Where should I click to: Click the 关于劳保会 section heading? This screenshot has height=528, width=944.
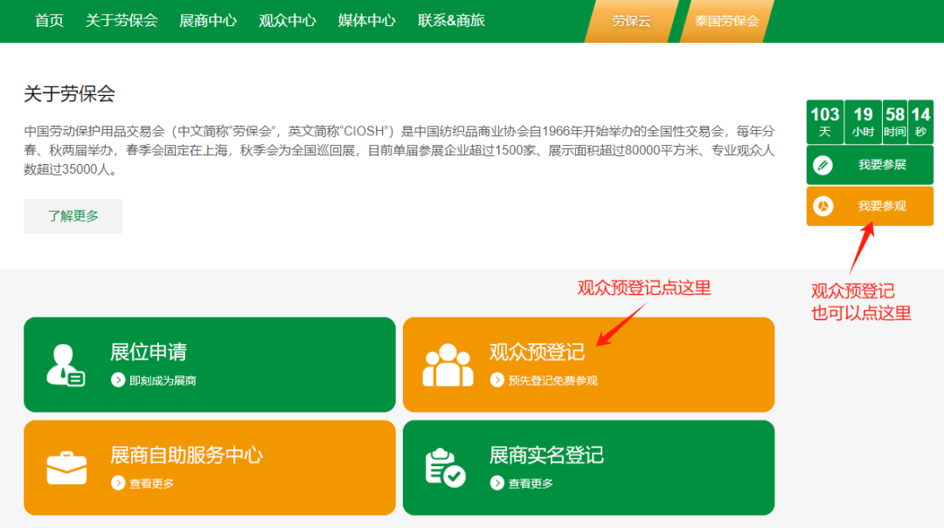pos(70,93)
